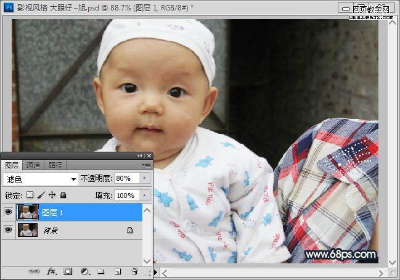Click canvas vertical scroll down arrow
Screen dimensions: 400x280
392,262
